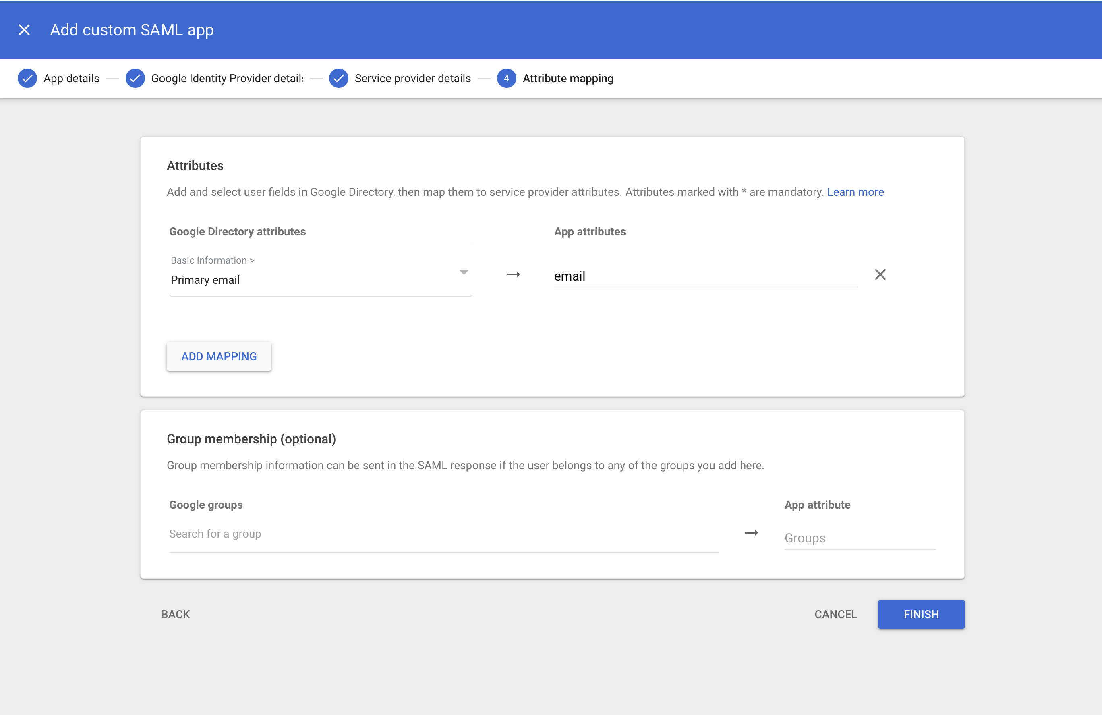Click the CANCEL button
This screenshot has height=715, width=1102.
(x=835, y=615)
